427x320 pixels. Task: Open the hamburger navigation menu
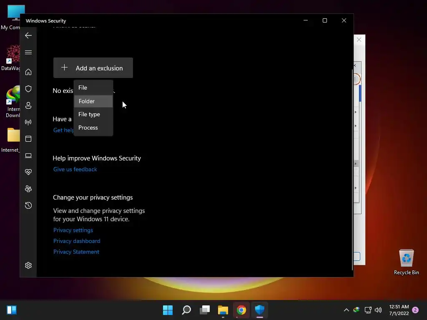pyautogui.click(x=28, y=52)
